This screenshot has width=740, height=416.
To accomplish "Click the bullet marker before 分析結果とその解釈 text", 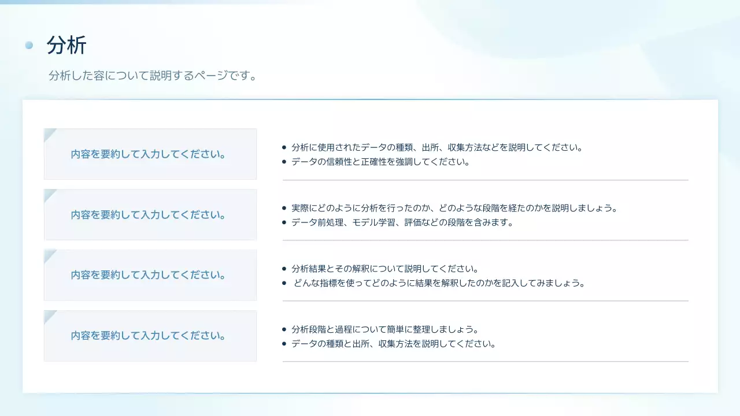I will coord(283,268).
